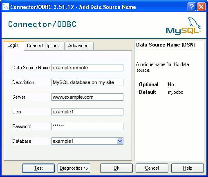Cancel the data source setup
208x177 pixels.
[152, 168]
